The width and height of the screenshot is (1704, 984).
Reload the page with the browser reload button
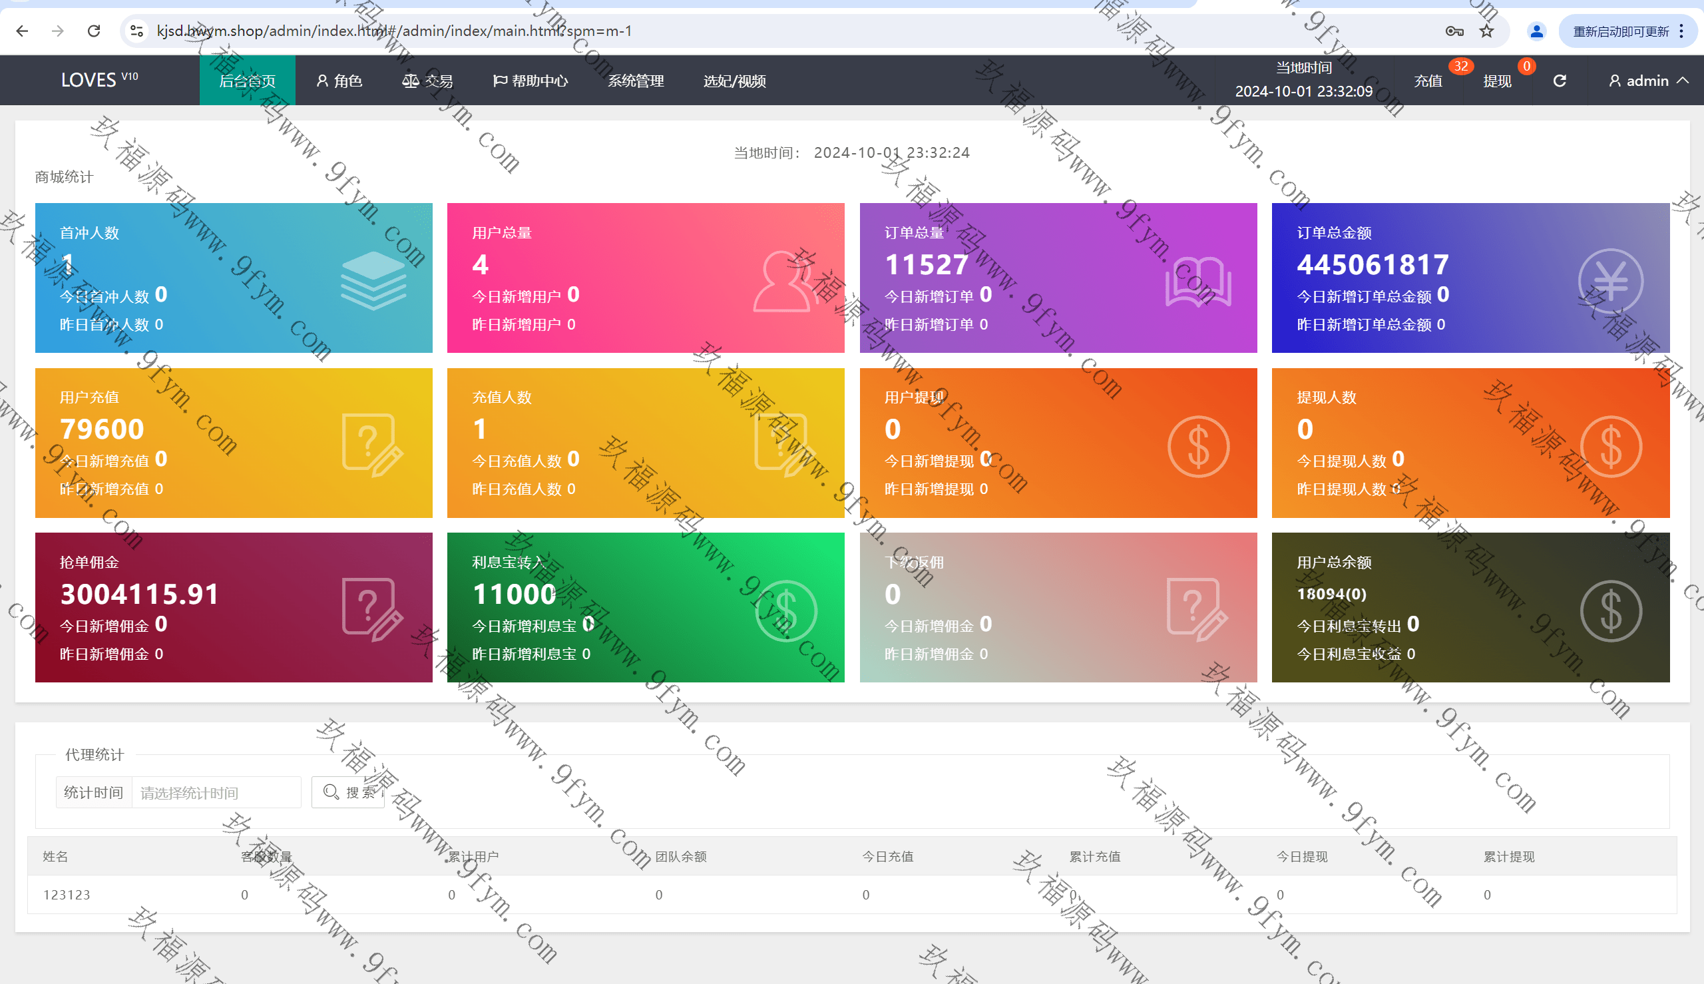coord(94,31)
